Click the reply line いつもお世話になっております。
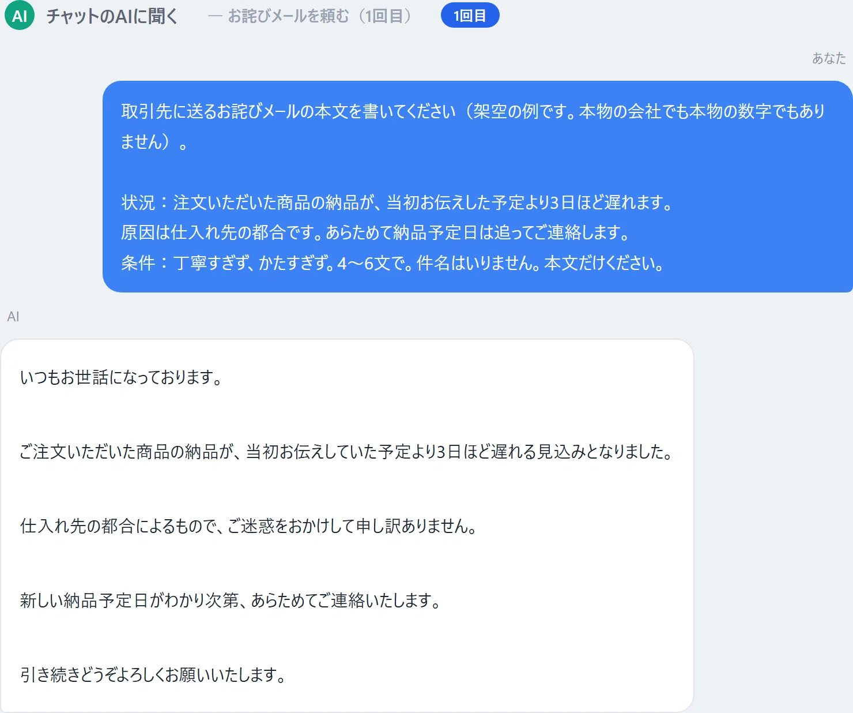This screenshot has width=853, height=713. [x=122, y=377]
